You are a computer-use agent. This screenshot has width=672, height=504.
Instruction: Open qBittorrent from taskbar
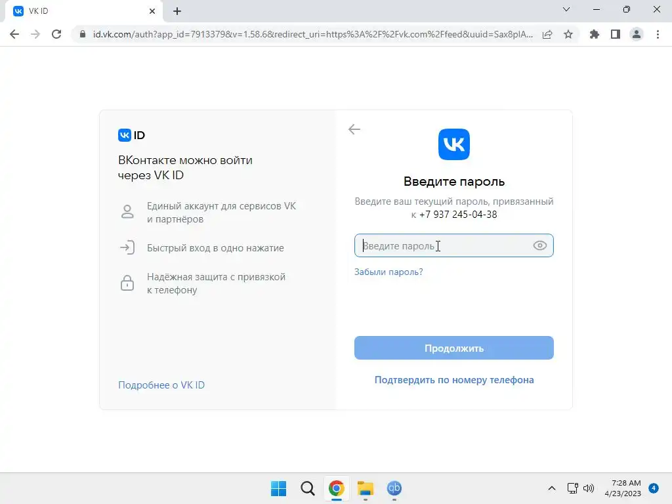pos(394,488)
